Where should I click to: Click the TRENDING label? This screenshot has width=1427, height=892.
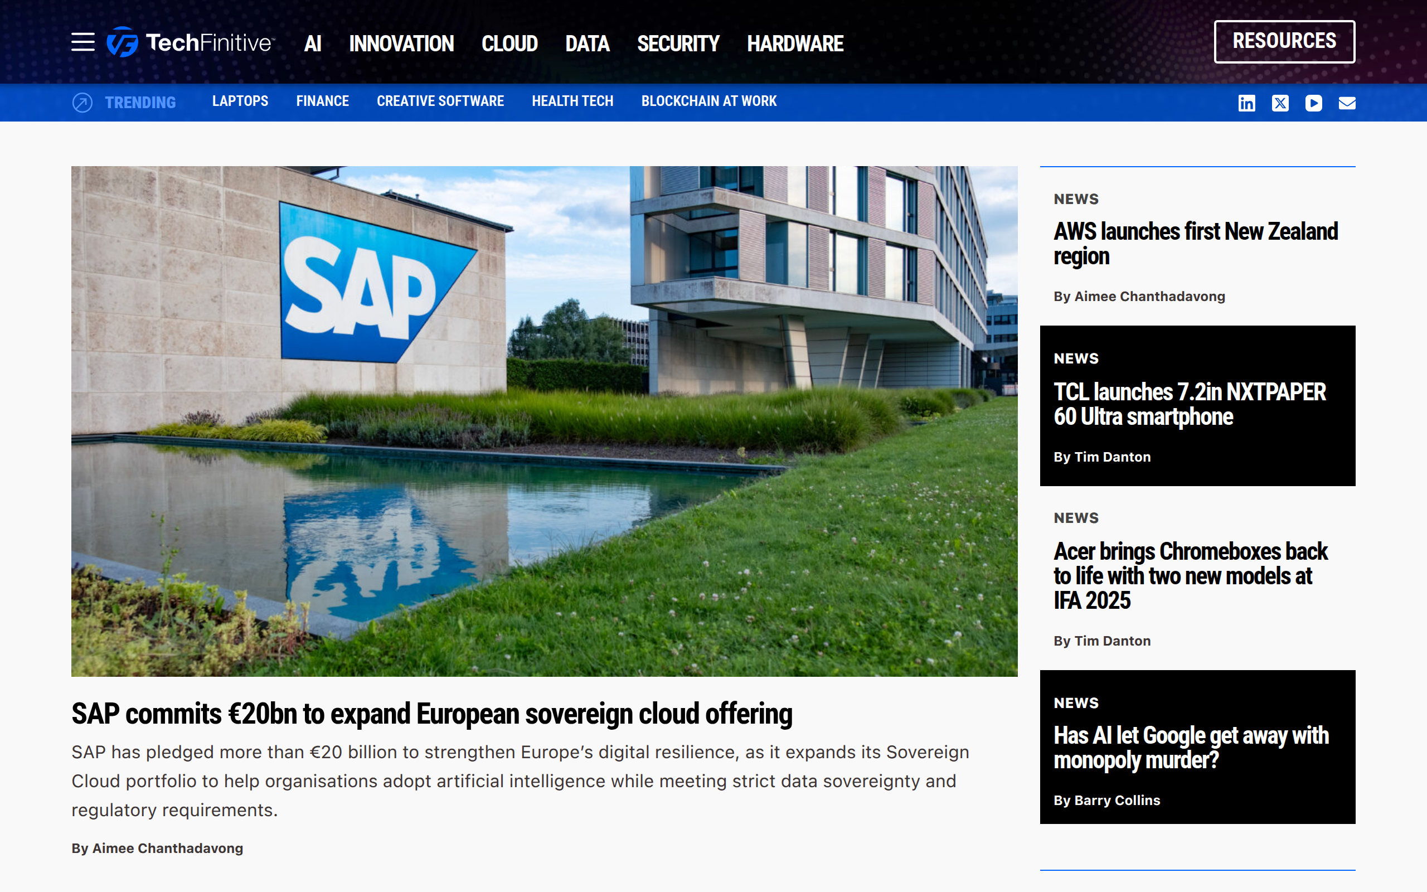click(x=140, y=103)
